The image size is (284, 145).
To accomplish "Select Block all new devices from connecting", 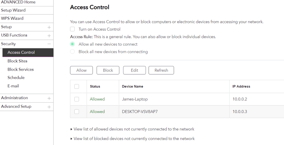I will pyautogui.click(x=72, y=52).
